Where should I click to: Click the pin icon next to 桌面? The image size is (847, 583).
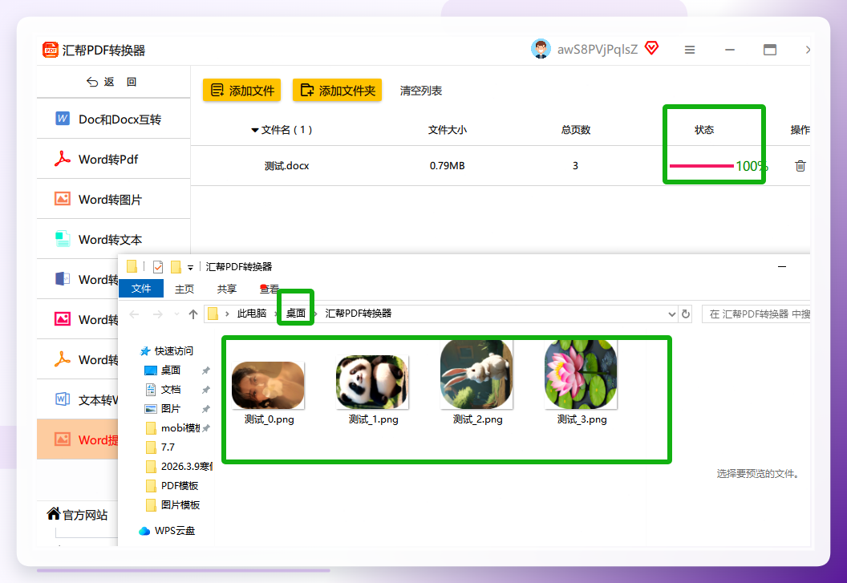click(x=206, y=370)
